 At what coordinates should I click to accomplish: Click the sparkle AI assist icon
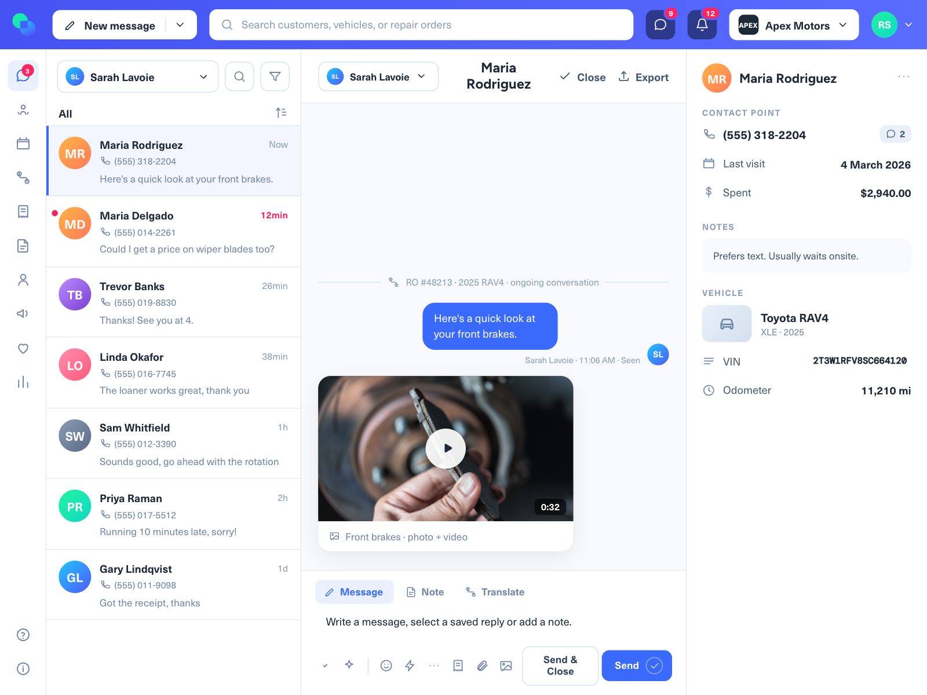pyautogui.click(x=349, y=665)
